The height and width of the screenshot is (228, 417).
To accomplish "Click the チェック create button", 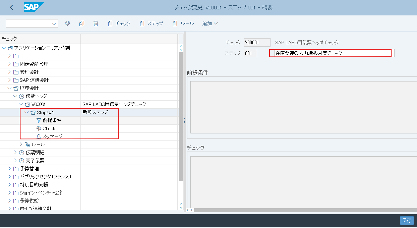I will (x=119, y=23).
